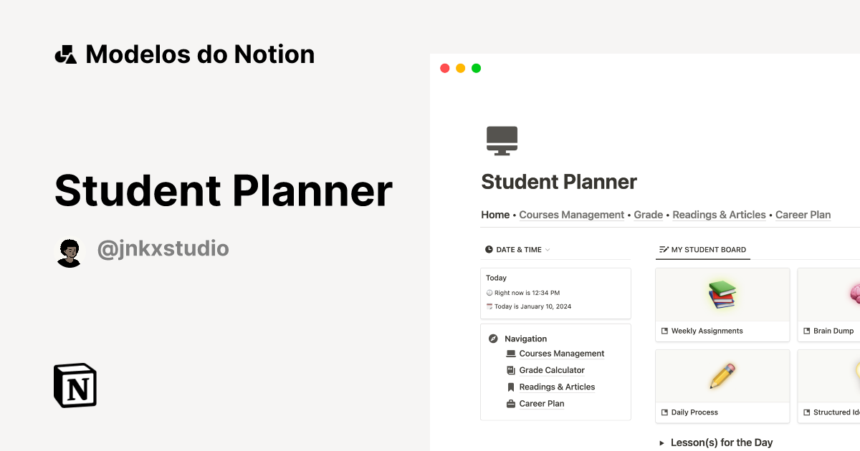Expand Lesson(s) for the Day toggle
The height and width of the screenshot is (451, 860).
coord(663,442)
